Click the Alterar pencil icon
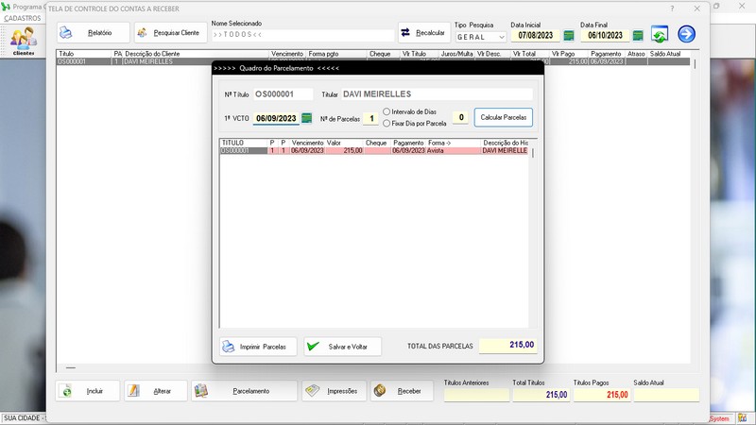The height and width of the screenshot is (425, 756). click(x=133, y=391)
